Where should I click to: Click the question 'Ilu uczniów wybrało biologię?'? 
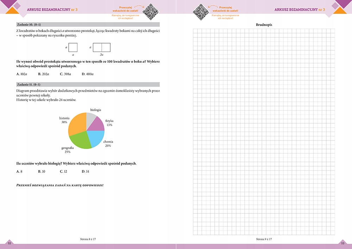39,163
